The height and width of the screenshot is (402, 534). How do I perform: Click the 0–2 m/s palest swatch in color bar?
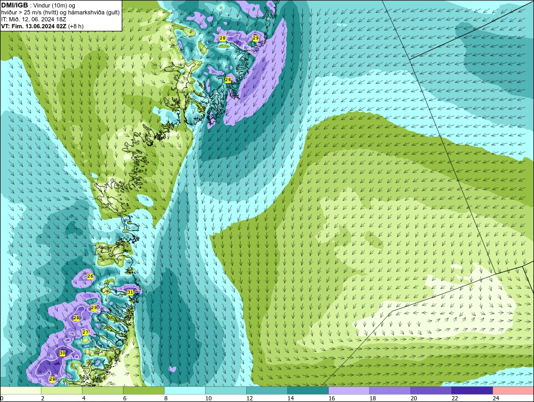point(21,390)
